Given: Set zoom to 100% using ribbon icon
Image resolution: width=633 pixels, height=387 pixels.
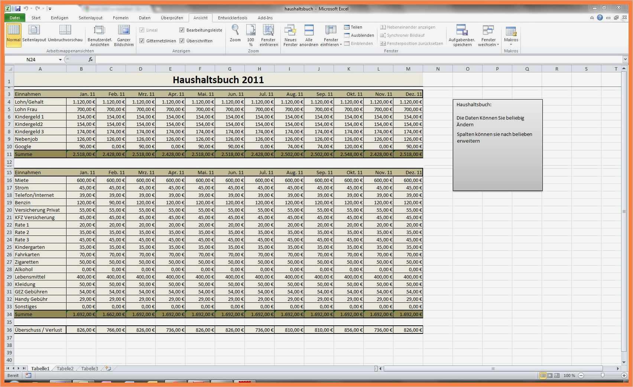Looking at the screenshot, I should pyautogui.click(x=251, y=33).
